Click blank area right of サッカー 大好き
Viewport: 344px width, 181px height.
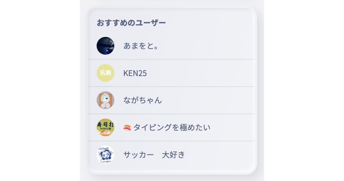click(x=218, y=155)
